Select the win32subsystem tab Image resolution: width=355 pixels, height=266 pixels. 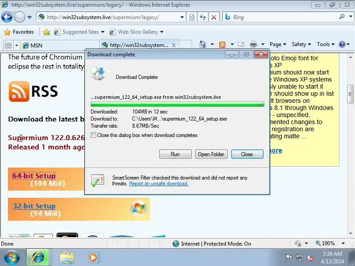click(x=136, y=45)
